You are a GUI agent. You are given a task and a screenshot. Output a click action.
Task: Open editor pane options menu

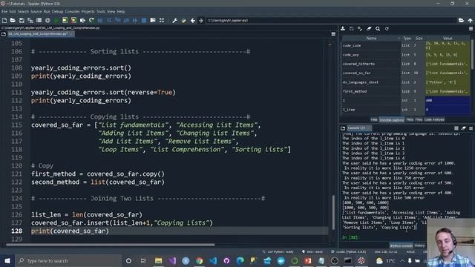[x=333, y=34]
